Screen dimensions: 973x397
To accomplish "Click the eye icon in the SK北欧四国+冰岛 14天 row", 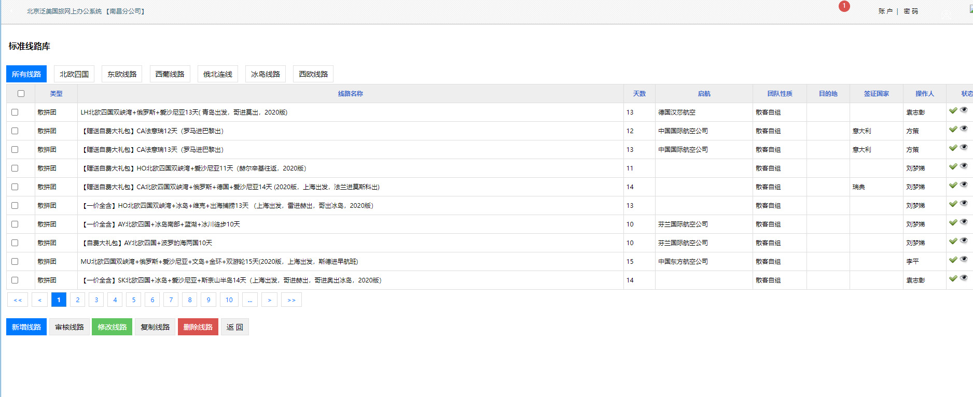I will tap(964, 278).
